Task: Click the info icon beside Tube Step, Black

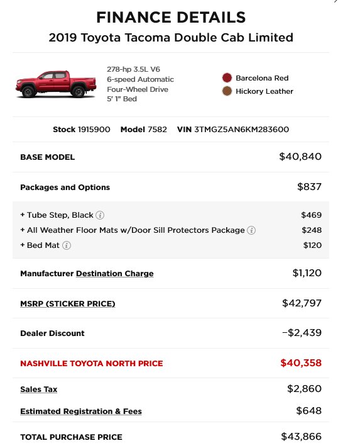Action: (x=99, y=215)
